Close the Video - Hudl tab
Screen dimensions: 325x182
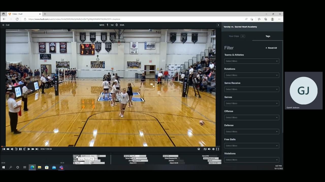[40, 14]
